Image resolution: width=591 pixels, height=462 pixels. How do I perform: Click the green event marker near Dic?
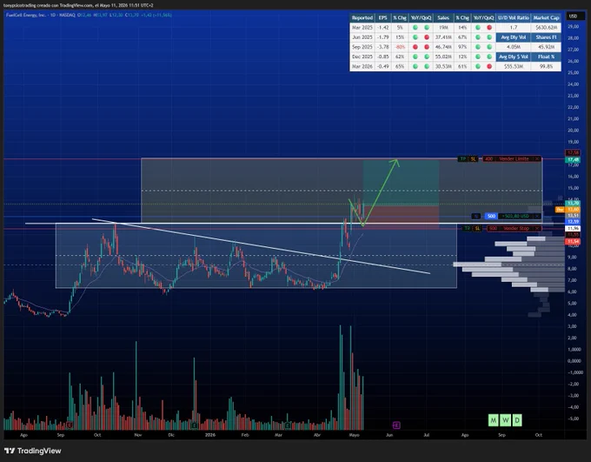click(194, 425)
